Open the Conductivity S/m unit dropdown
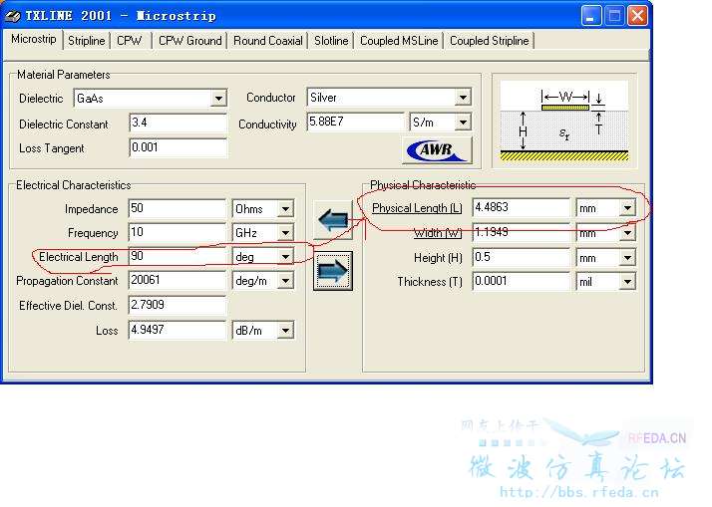Screen dimensions: 712x507 click(463, 123)
